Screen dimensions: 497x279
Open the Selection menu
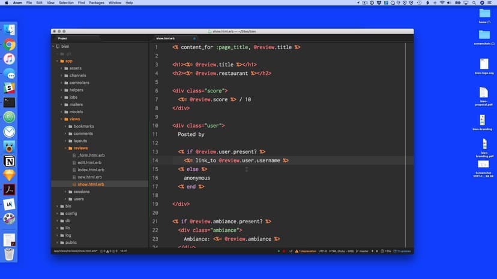[x=66, y=3]
